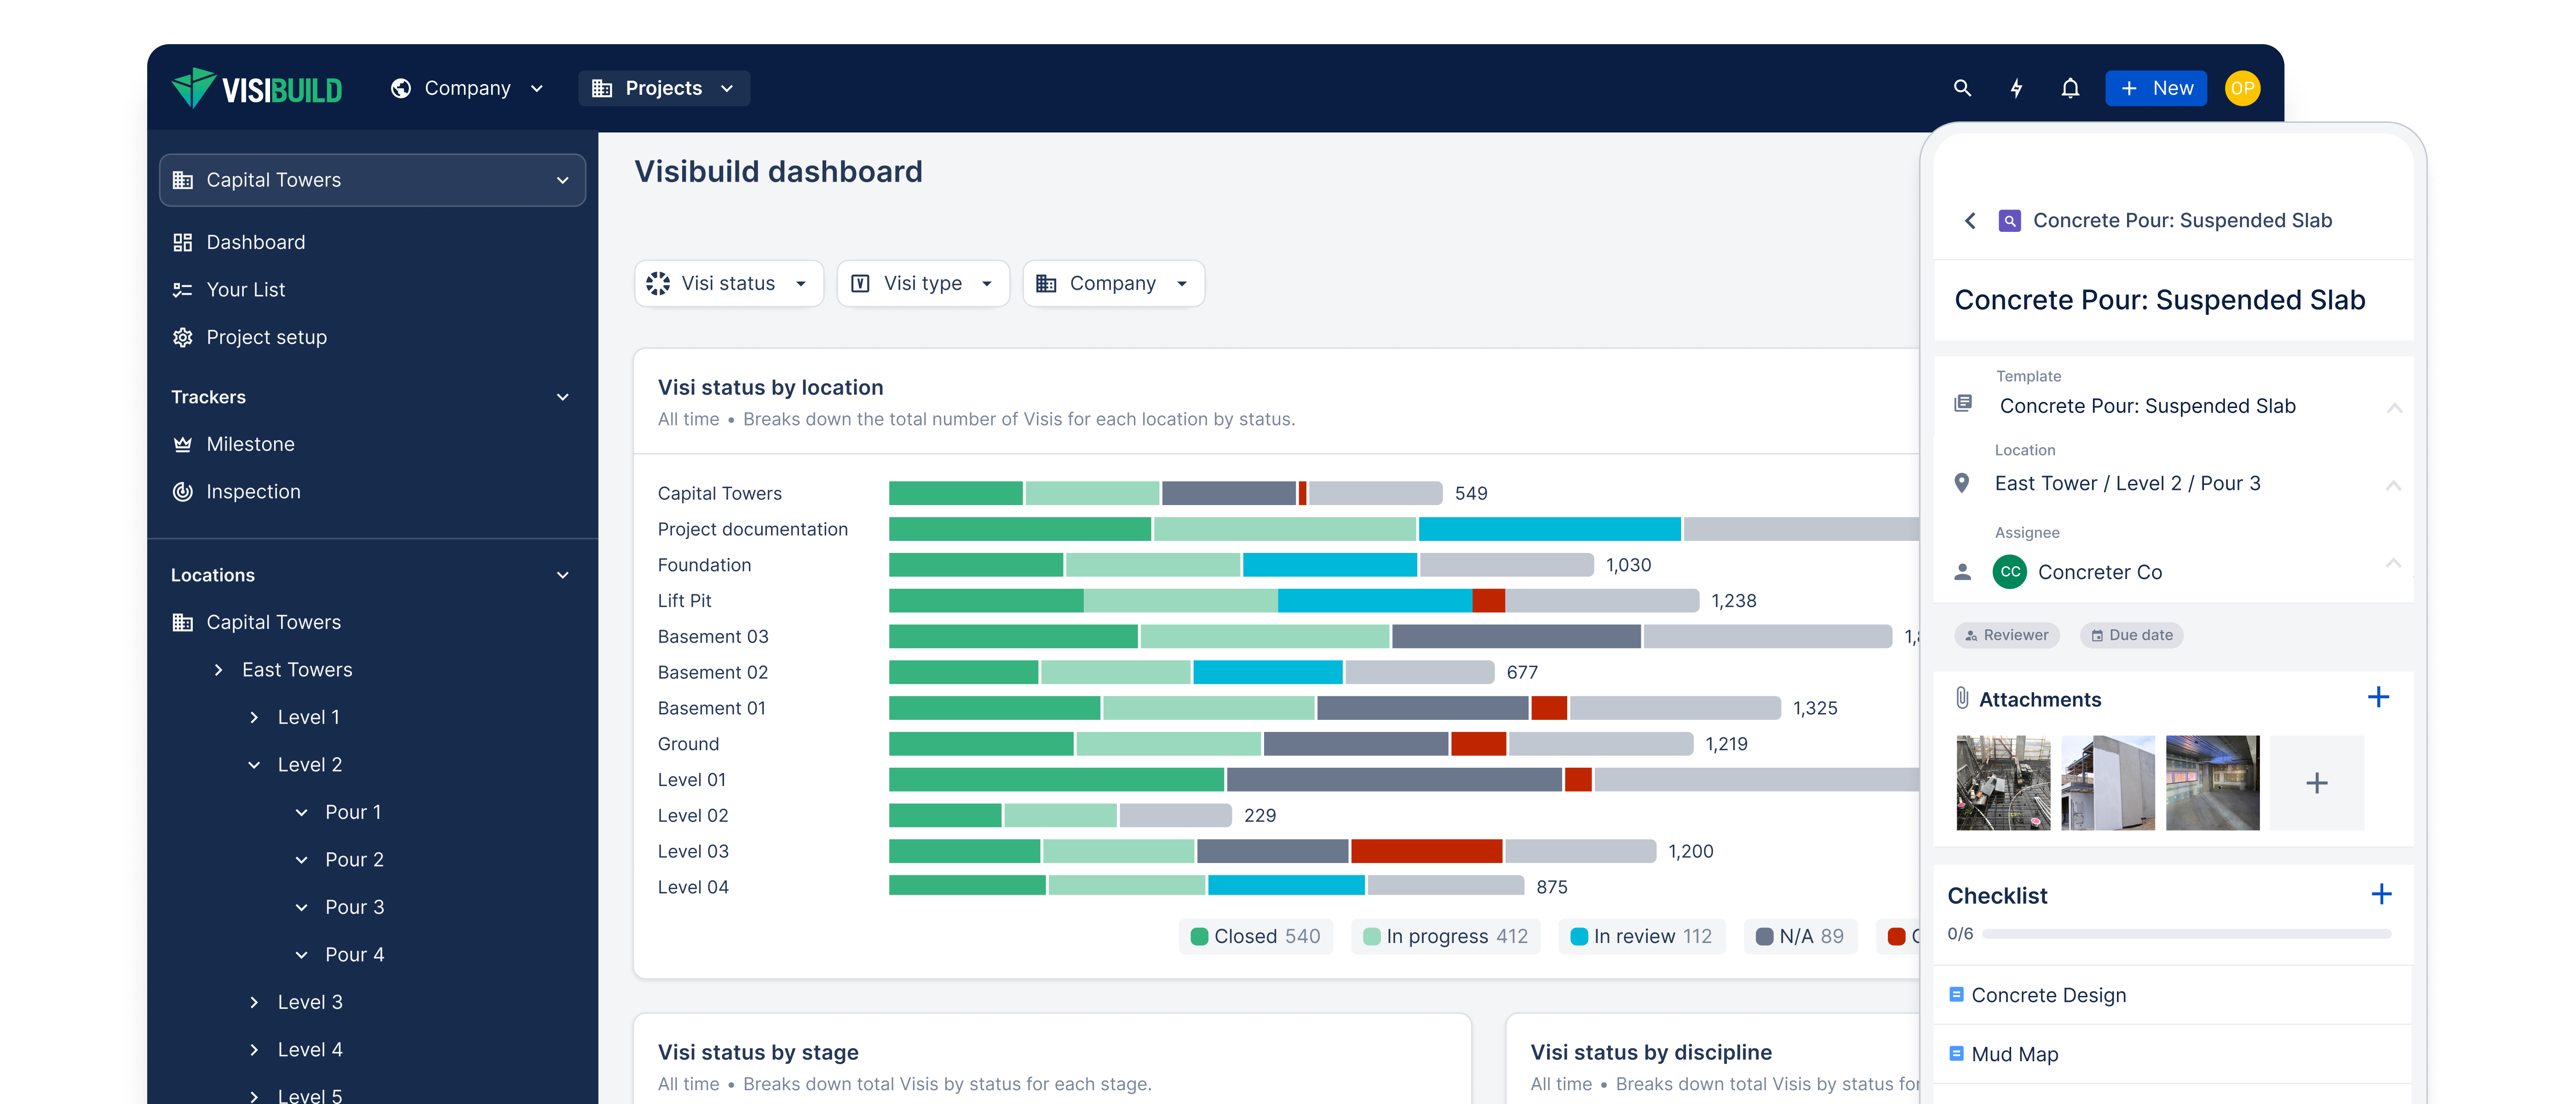2576x1104 pixels.
Task: Open the Visi status filter dropdown
Action: pyautogui.click(x=729, y=283)
